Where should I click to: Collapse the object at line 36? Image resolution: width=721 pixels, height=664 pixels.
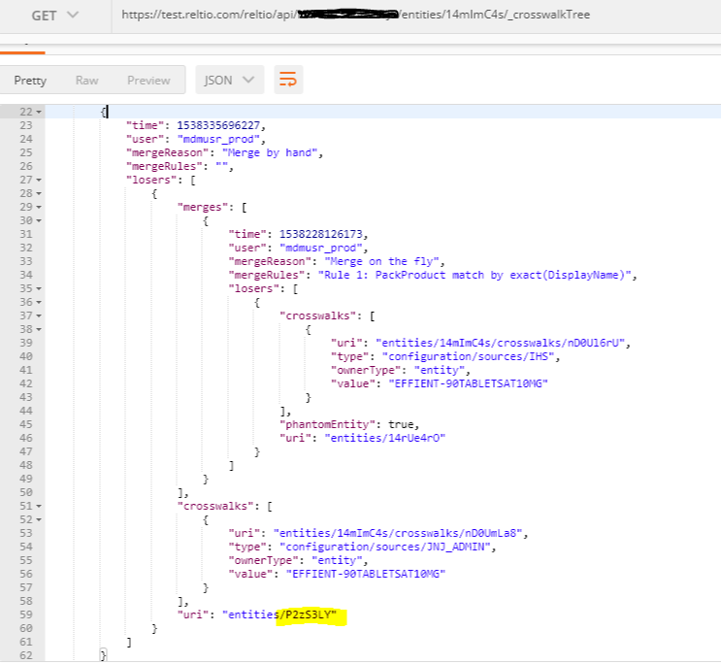point(39,302)
